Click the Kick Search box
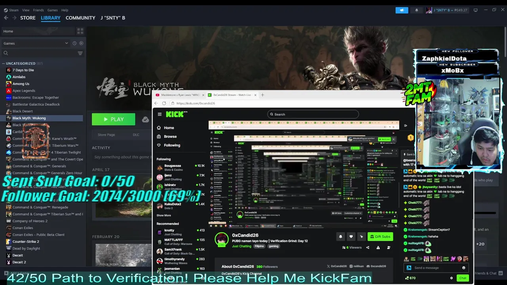Viewport: 507px width, 285px height. 313,114
